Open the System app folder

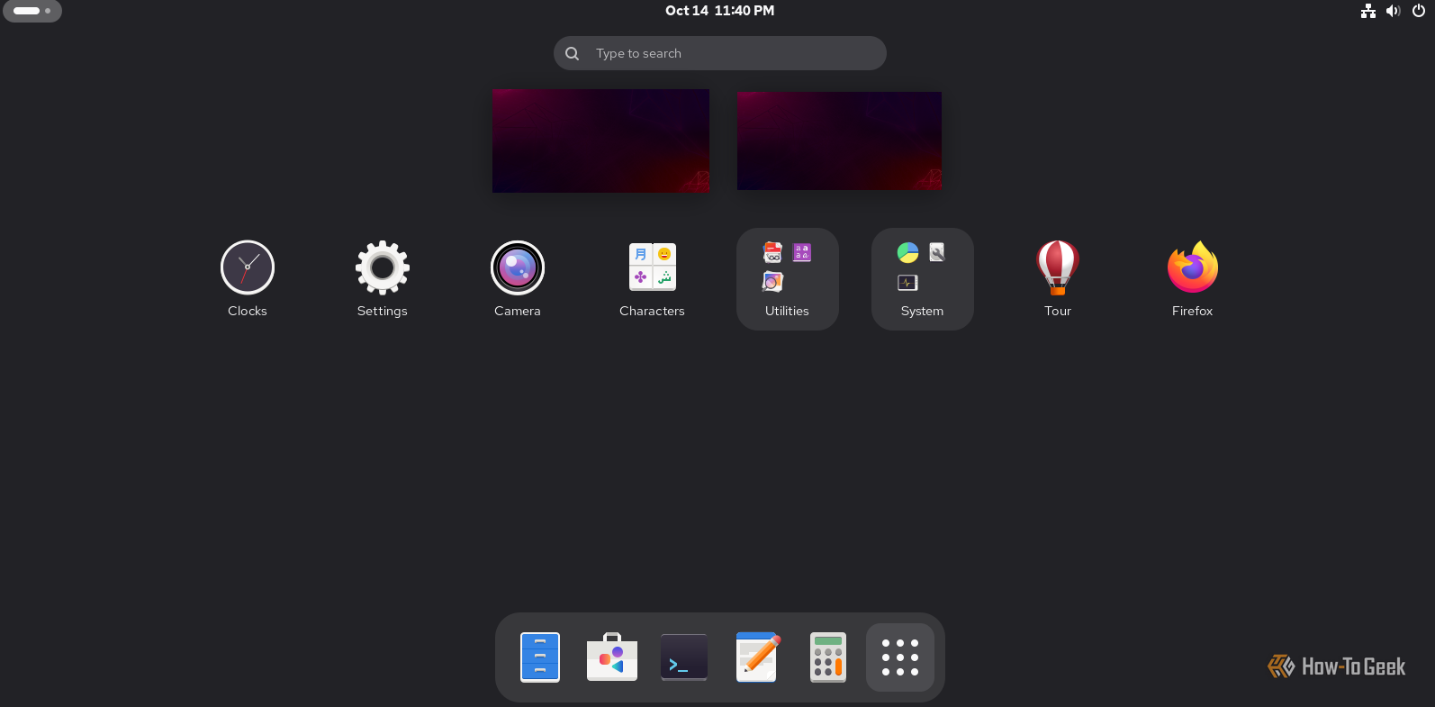tap(923, 278)
